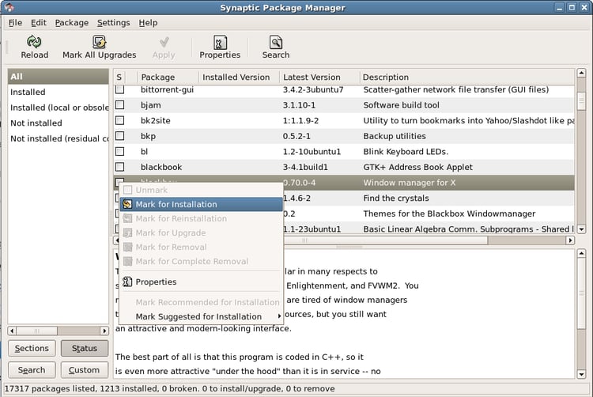Select the bk2site package row
Viewport: 593px width, 397px height.
(344, 121)
